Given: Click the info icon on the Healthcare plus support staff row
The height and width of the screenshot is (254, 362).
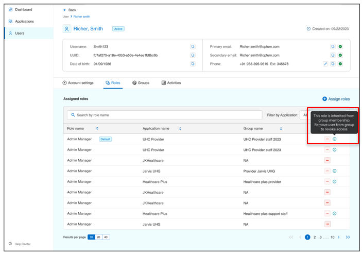Looking at the screenshot, I should click(335, 214).
